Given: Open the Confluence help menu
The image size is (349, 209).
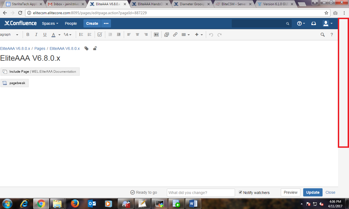Looking at the screenshot, I should (301, 23).
